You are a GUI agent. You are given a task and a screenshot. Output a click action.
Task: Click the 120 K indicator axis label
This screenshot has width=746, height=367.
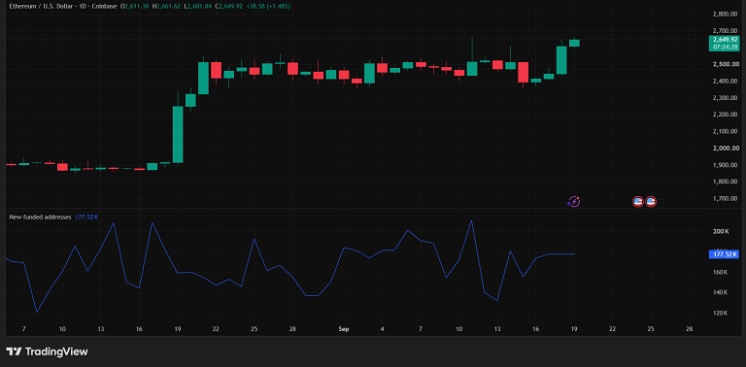coord(721,314)
